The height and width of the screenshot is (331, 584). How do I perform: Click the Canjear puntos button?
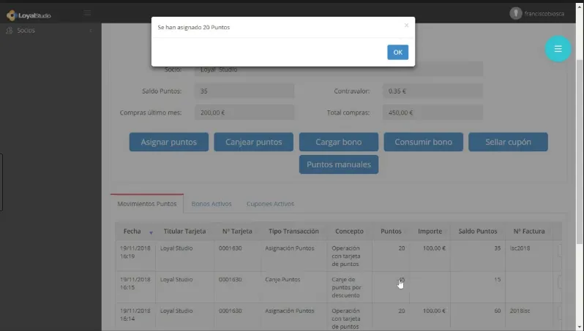(x=254, y=142)
